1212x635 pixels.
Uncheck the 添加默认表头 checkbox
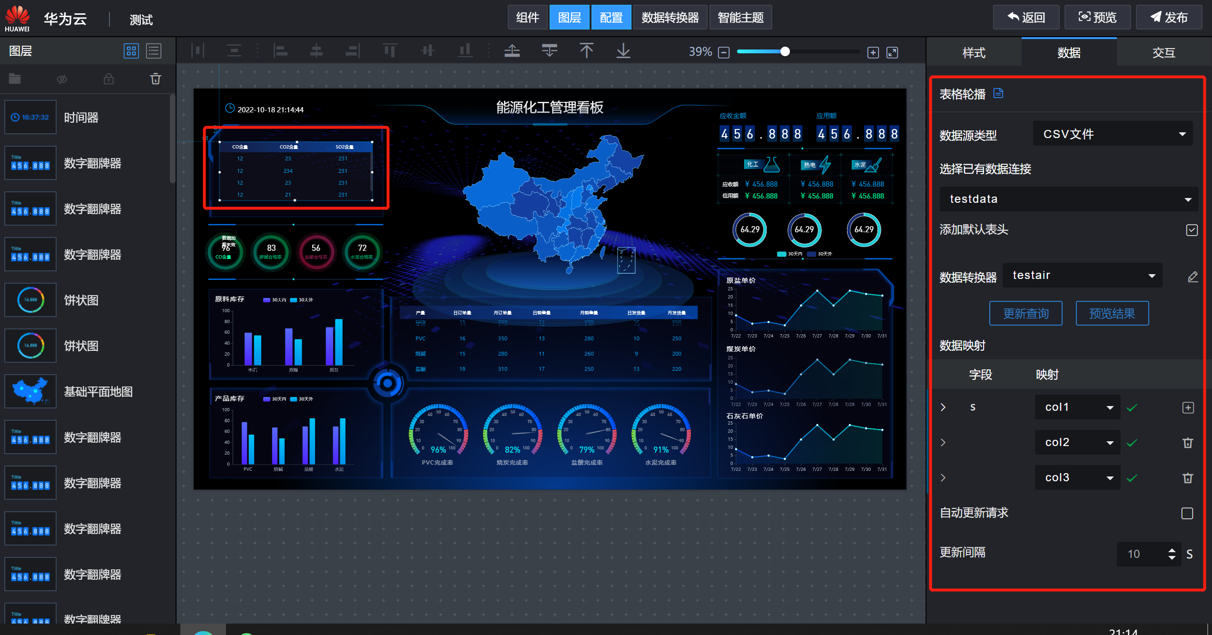pos(1192,230)
